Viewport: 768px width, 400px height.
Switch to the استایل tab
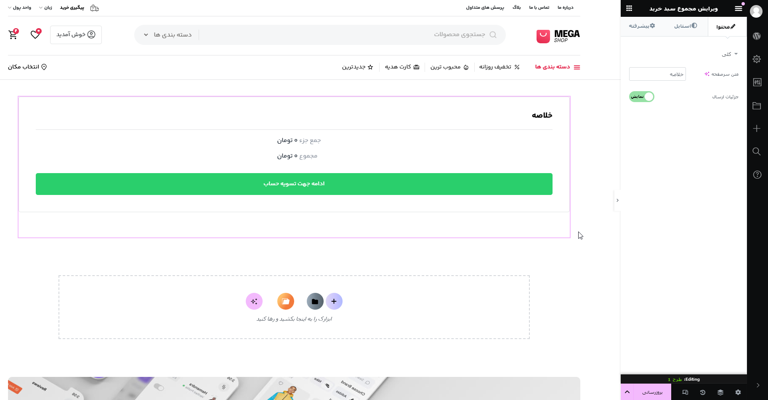(685, 26)
